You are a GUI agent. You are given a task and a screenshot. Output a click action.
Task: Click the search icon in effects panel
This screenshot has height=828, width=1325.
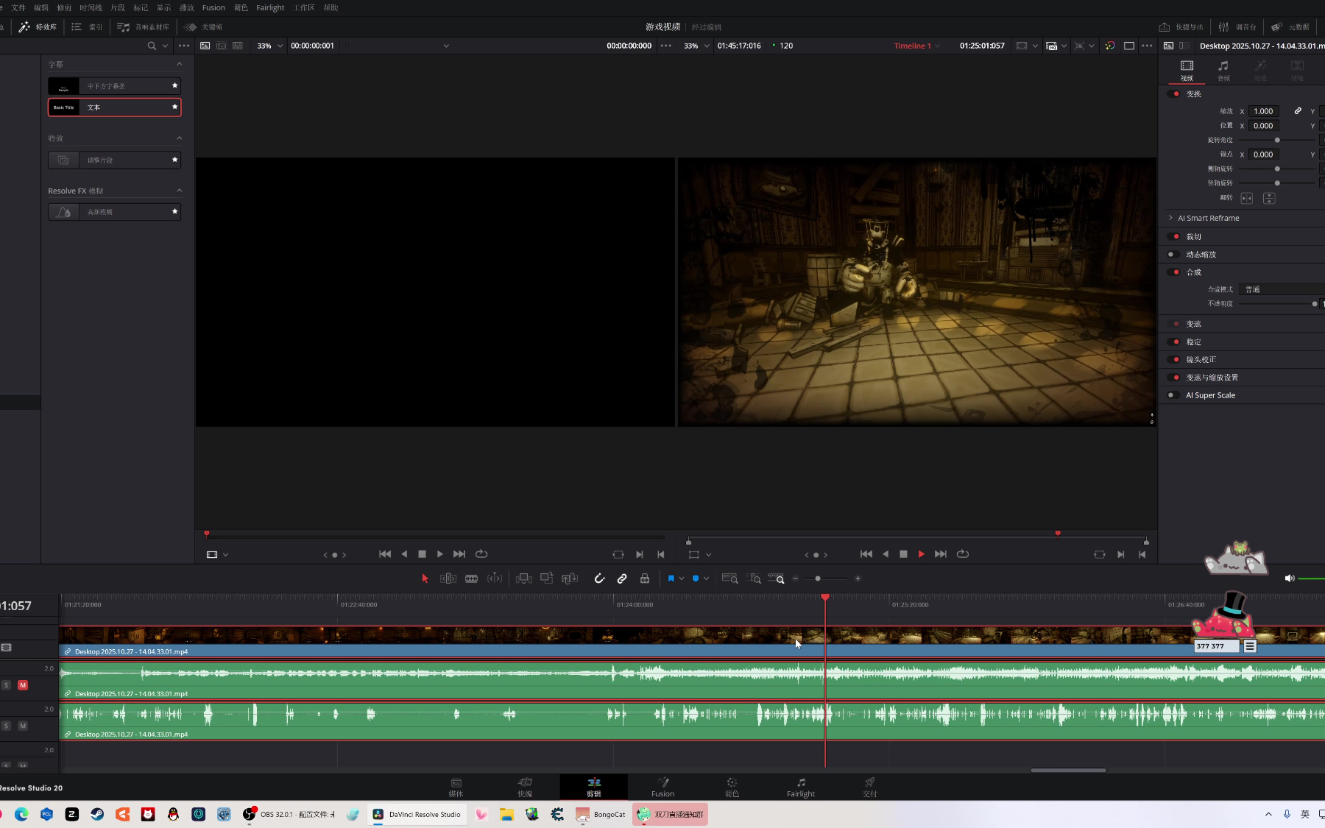152,46
